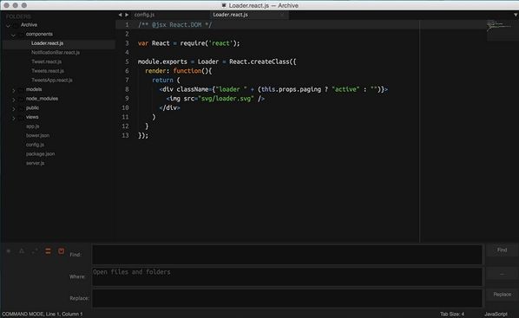Select the views folder label

point(32,117)
